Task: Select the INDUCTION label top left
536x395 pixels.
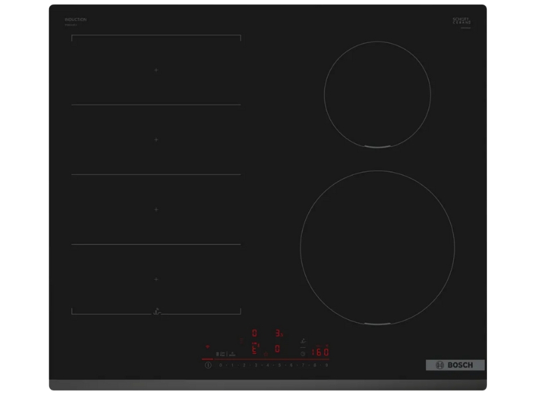Action: click(75, 20)
